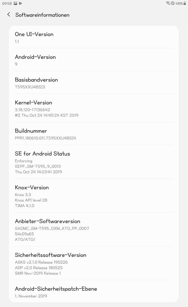Tap the 09:58 clock in status bar
Viewport: 188px width, 307px height.
pos(7,3)
